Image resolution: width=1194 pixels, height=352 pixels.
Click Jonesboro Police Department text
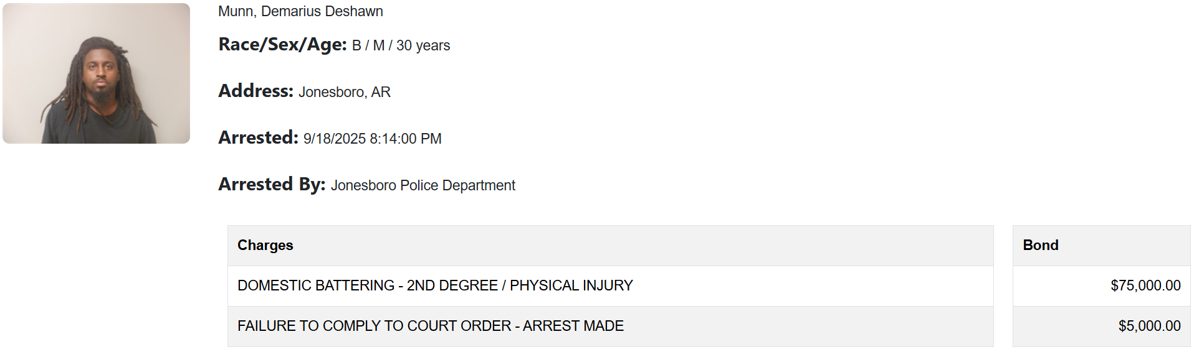(x=423, y=185)
